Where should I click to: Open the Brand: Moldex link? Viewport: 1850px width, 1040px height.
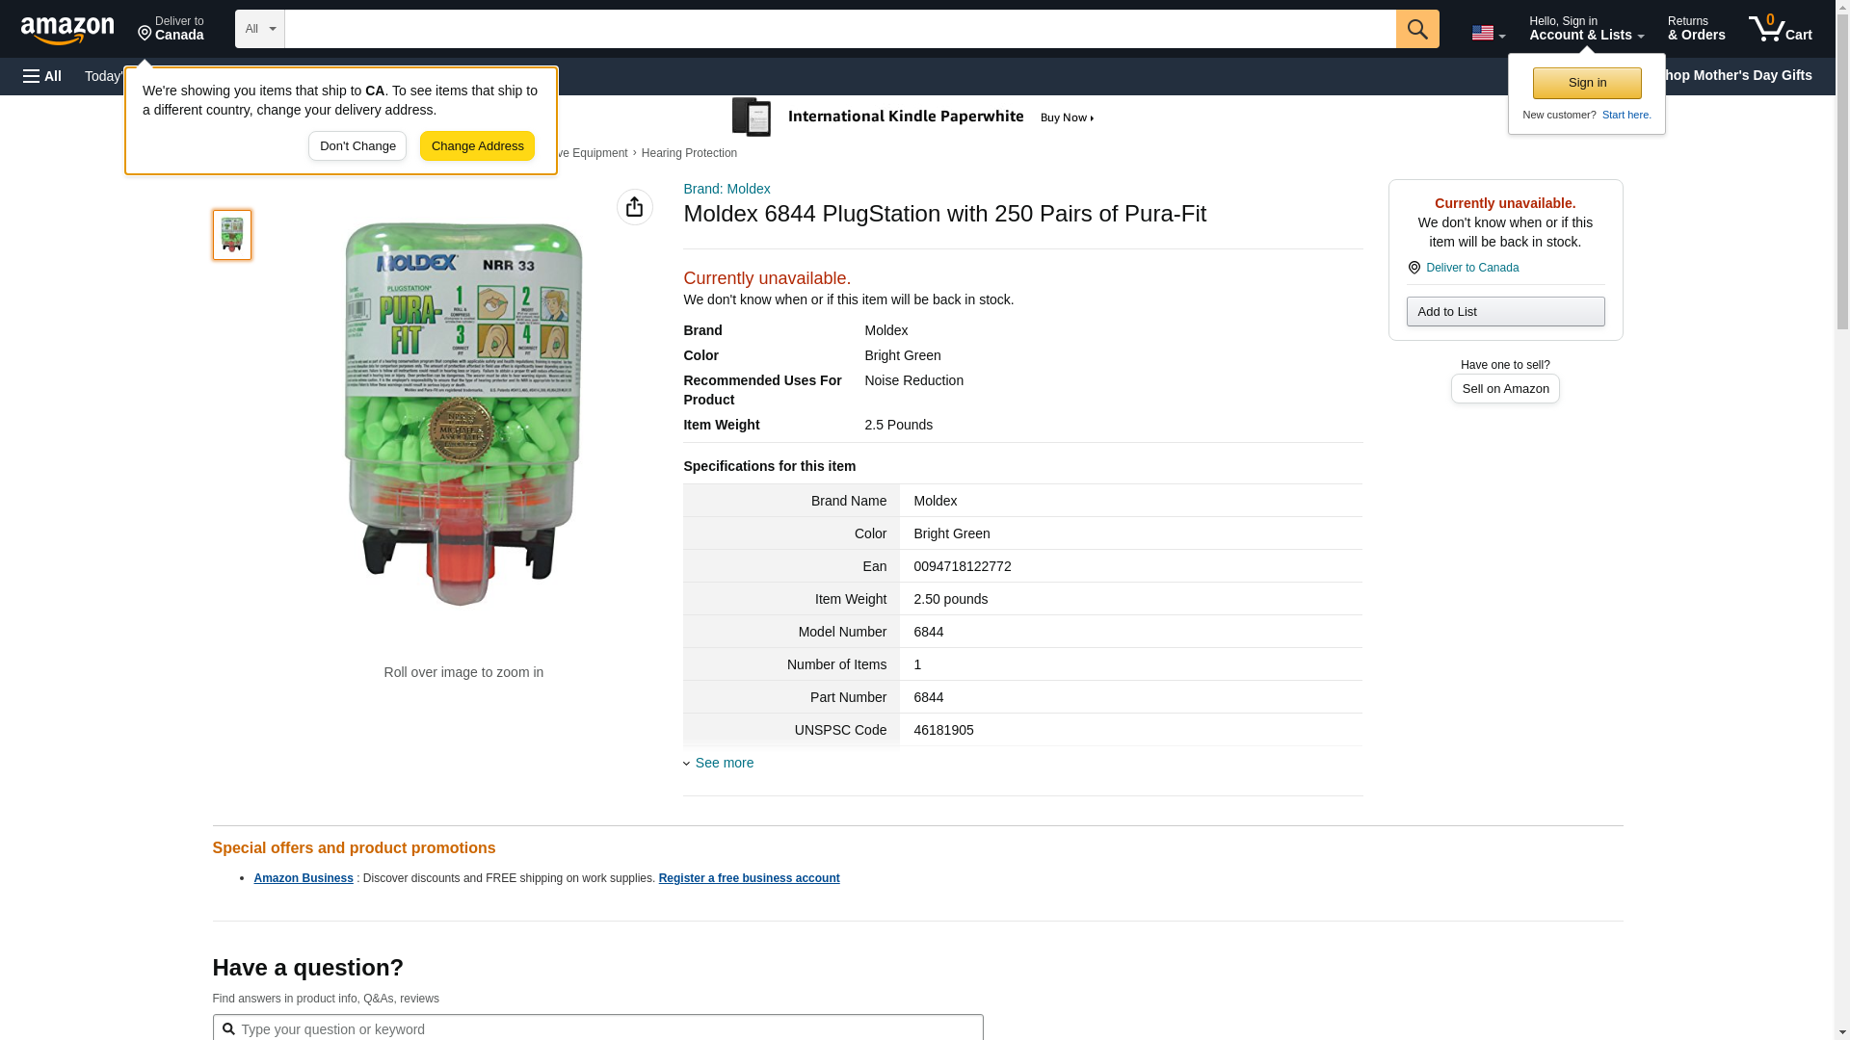pos(727,189)
